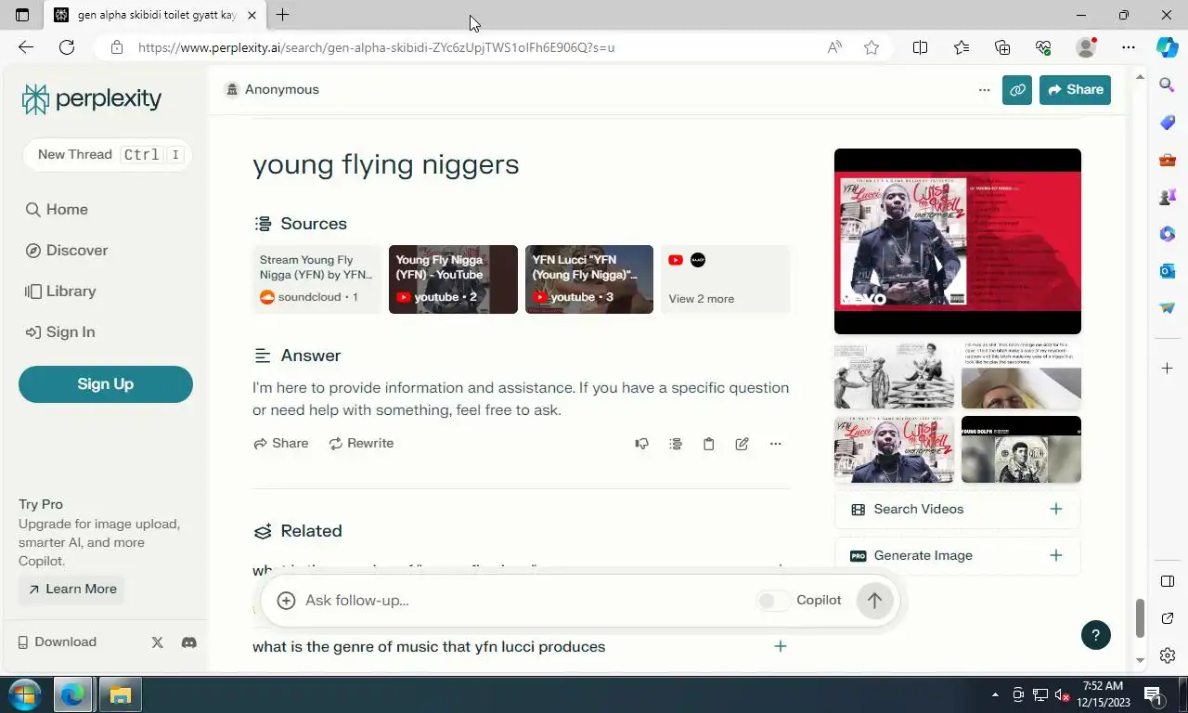Image resolution: width=1188 pixels, height=713 pixels.
Task: Click the Download link in sidebar
Action: tap(57, 642)
